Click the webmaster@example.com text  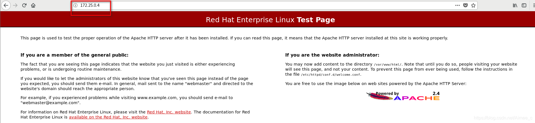click(x=50, y=103)
